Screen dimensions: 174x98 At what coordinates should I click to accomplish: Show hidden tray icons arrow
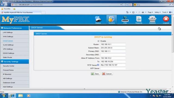click(150, 96)
